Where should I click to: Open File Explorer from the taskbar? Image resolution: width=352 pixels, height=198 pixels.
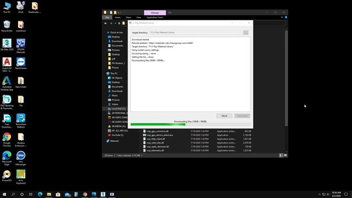coord(49,194)
